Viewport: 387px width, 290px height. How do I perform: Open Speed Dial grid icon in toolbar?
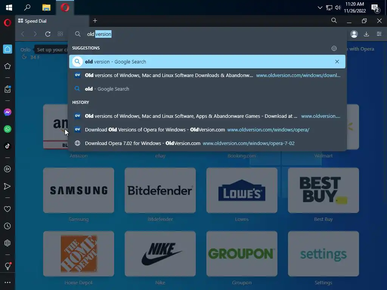60,34
